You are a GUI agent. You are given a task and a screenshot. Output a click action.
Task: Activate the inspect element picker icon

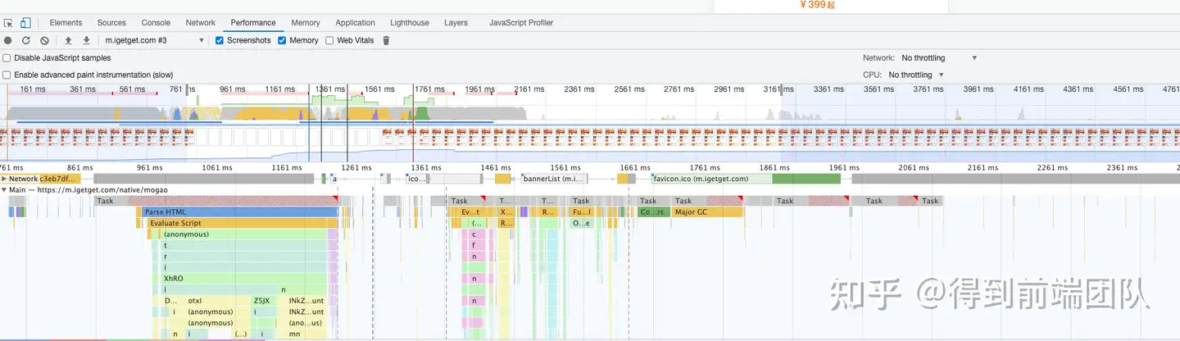8,23
